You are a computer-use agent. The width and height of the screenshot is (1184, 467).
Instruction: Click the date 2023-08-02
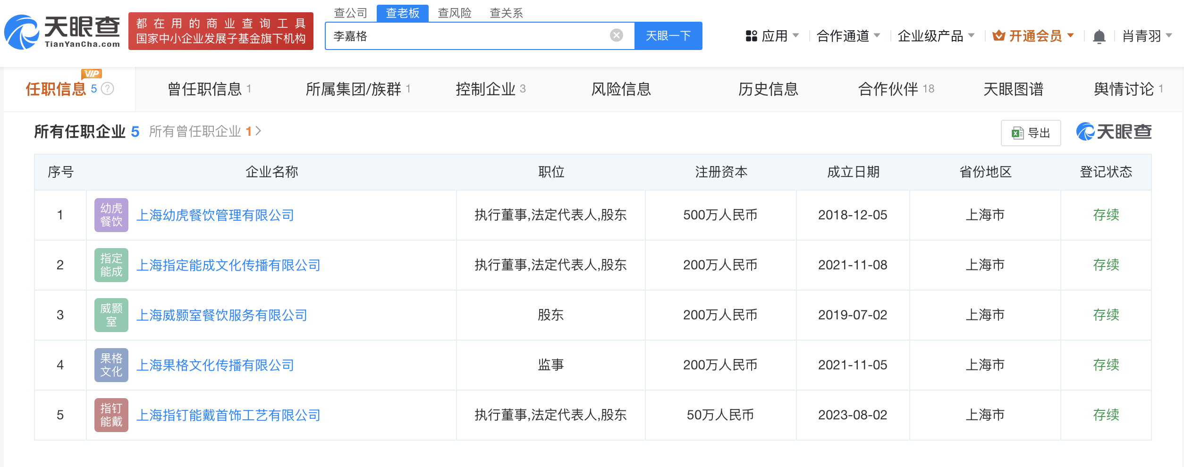coord(853,415)
